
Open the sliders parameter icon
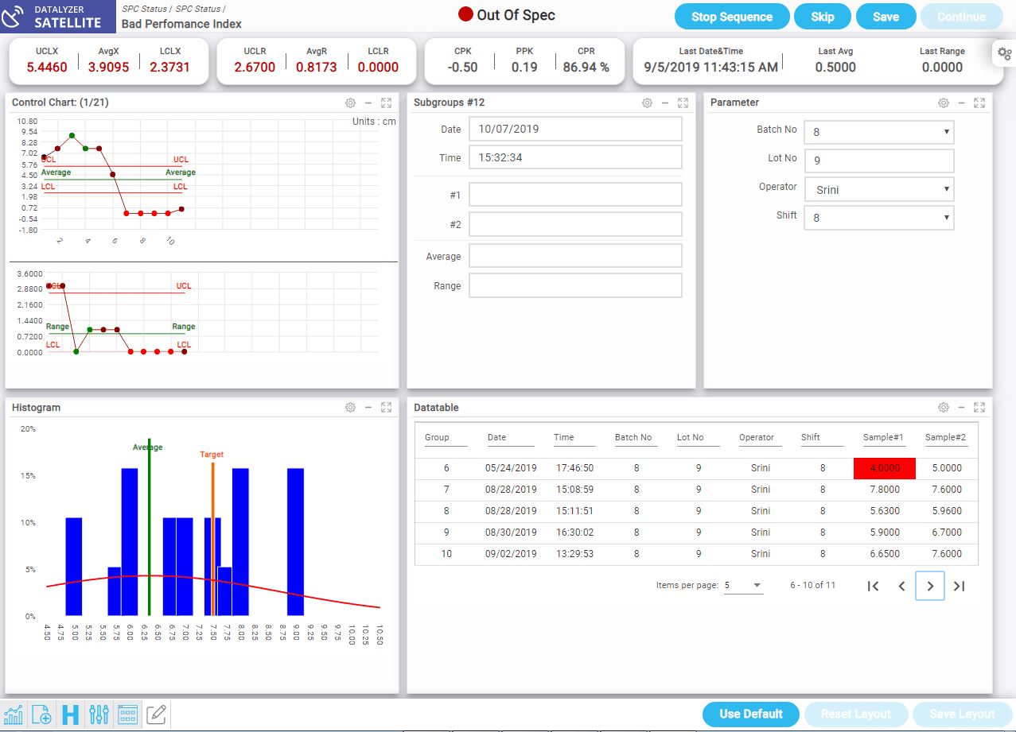click(99, 714)
